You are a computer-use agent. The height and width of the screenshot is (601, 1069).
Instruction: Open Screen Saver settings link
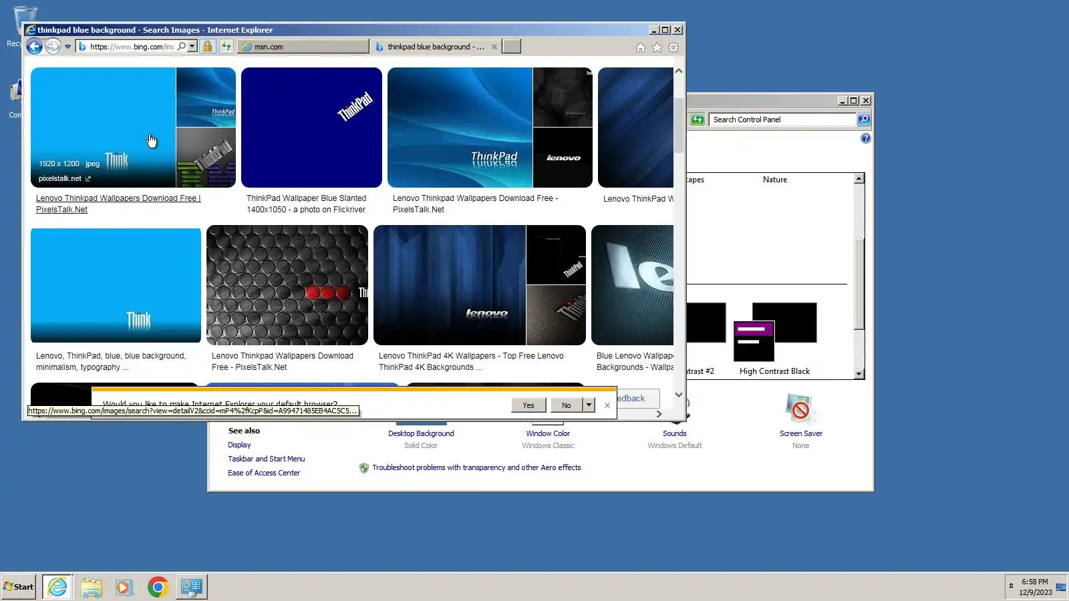click(x=801, y=433)
